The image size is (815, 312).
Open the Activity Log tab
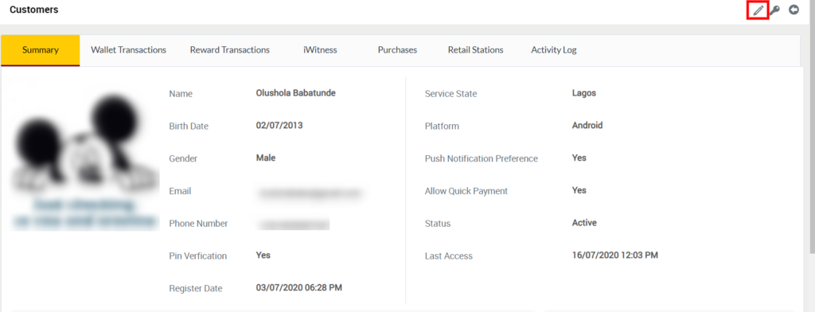coord(554,50)
